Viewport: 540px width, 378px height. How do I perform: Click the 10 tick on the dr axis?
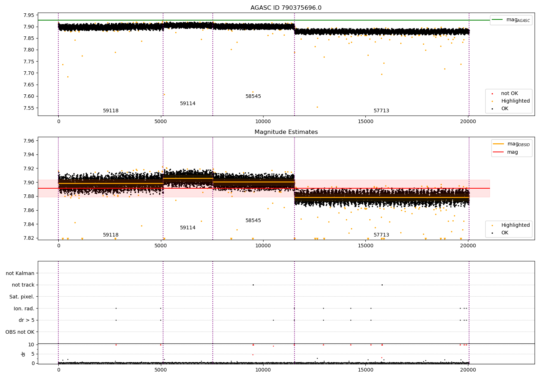click(31, 345)
